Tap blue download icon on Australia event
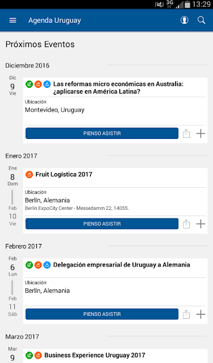This screenshot has width=213, height=363. [x=47, y=84]
